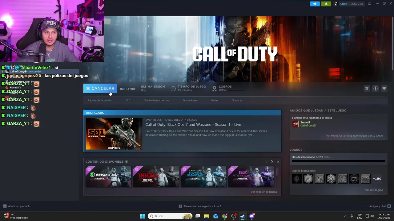This screenshot has width=394, height=221.
Task: Open the clock showing 9:19 p. m.
Action: (384, 216)
